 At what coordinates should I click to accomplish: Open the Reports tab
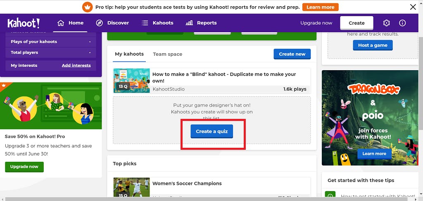tap(201, 23)
